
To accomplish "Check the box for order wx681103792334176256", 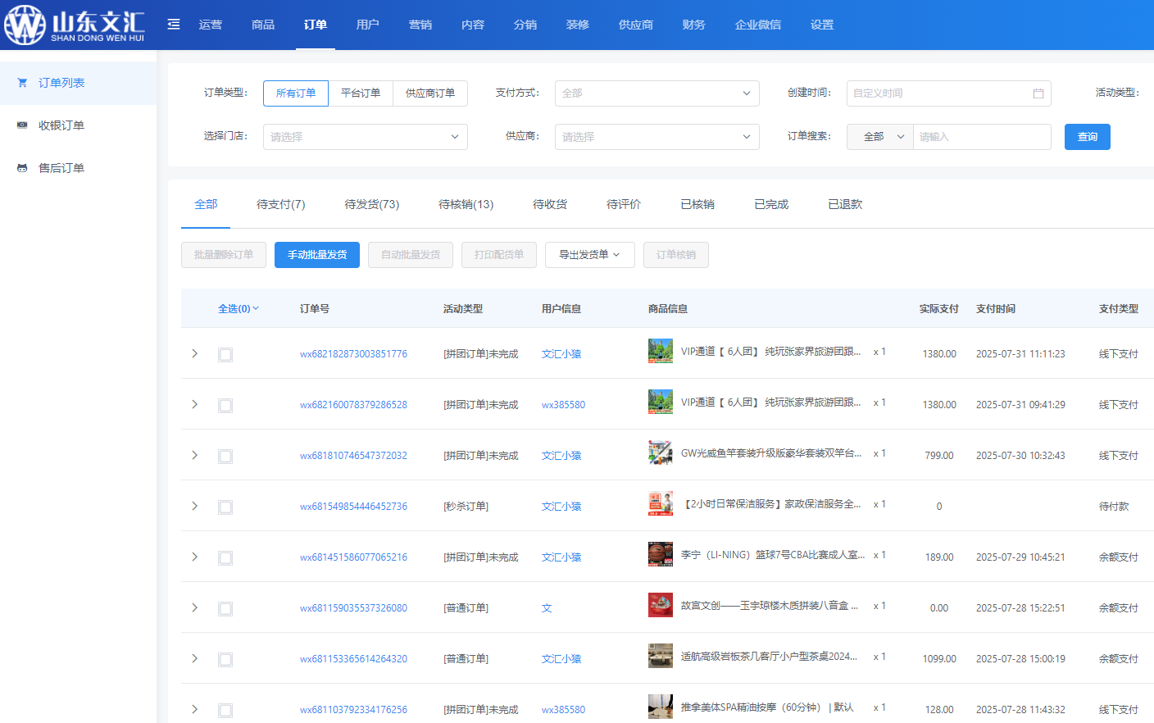I will point(225,711).
